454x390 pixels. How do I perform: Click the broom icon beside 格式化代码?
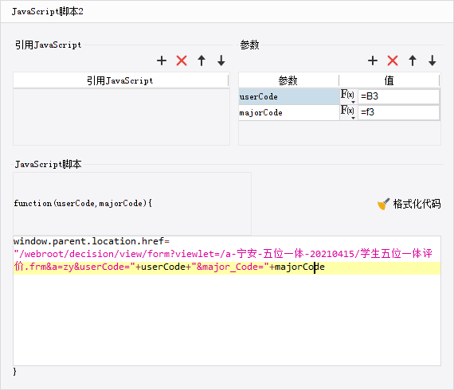[383, 204]
